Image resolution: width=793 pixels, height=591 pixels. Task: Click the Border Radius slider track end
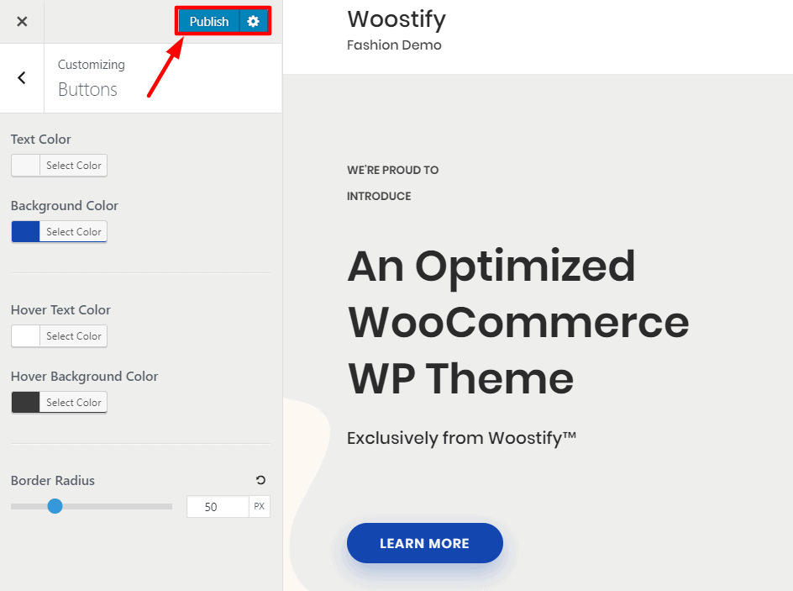[170, 506]
